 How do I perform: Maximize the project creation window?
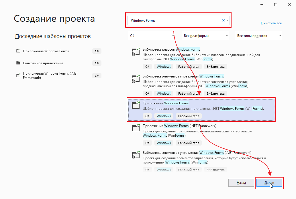tap(276, 5)
